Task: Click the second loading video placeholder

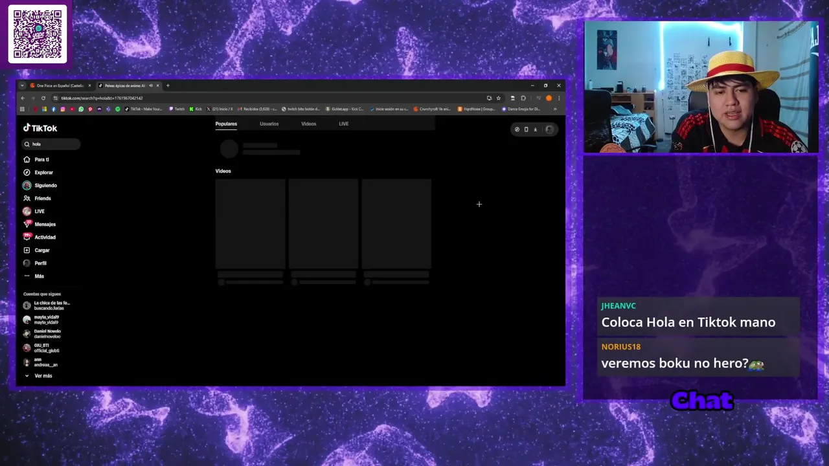Action: tap(323, 224)
